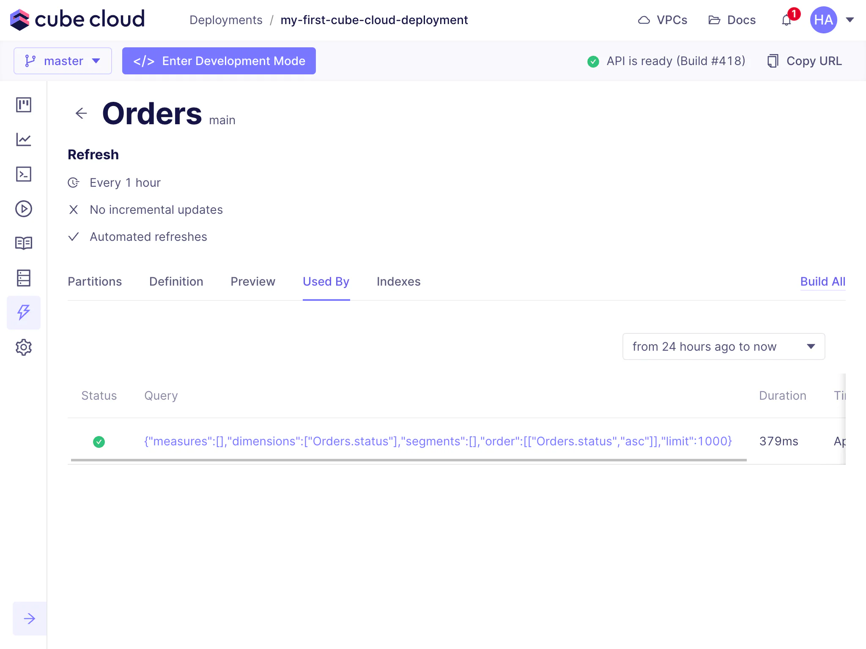Go back using the left arrow

click(81, 113)
